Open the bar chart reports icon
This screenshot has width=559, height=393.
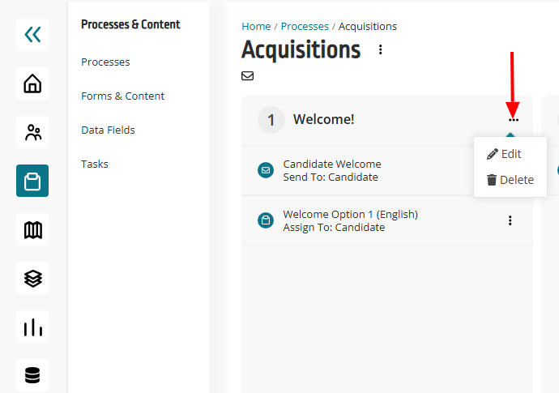pyautogui.click(x=32, y=327)
